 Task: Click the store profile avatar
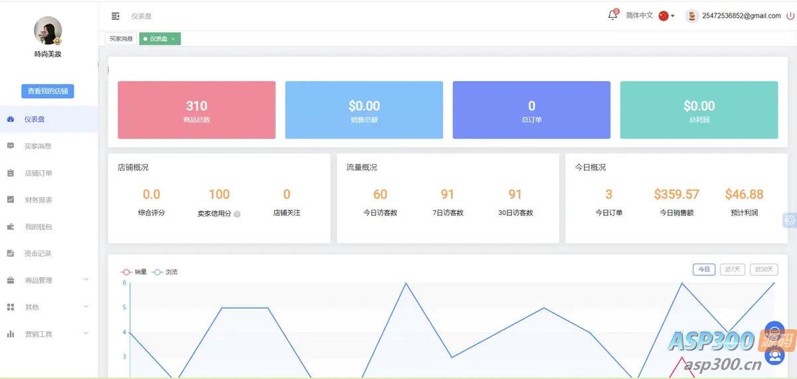click(48, 31)
